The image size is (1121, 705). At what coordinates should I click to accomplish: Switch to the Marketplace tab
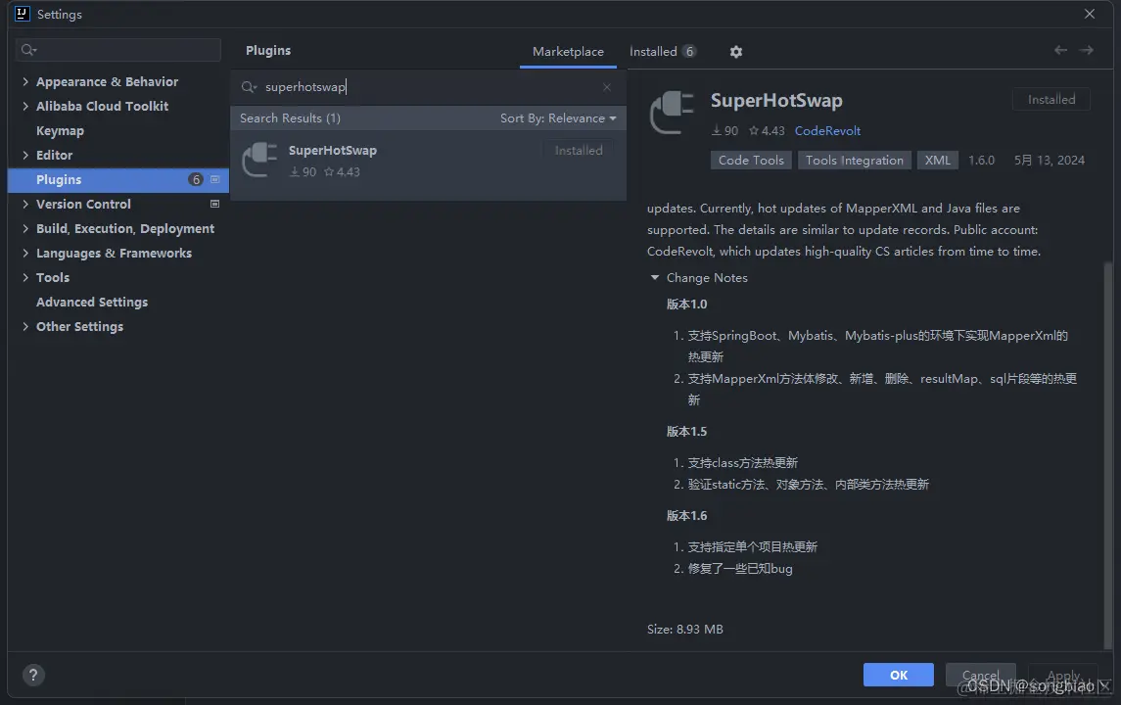568,52
